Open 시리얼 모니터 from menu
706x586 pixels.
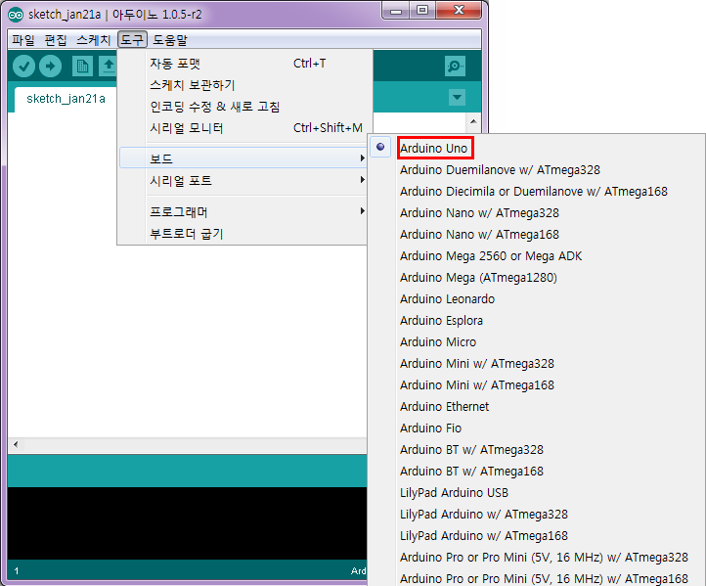pos(244,128)
